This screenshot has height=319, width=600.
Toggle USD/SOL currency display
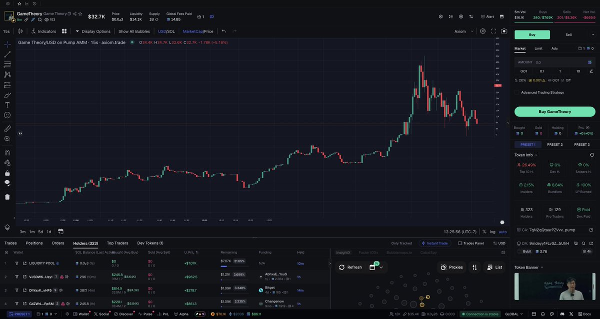tap(166, 31)
